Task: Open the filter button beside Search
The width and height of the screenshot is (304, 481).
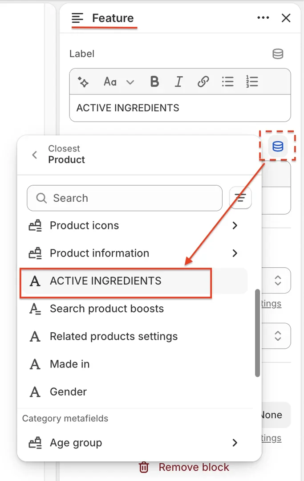Action: tap(240, 198)
